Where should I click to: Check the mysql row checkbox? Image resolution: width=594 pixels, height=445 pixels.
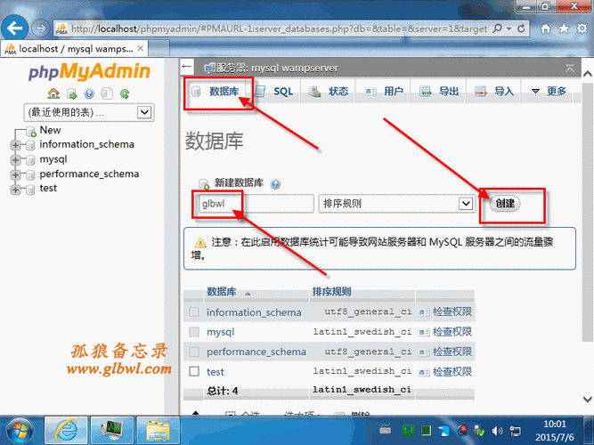pos(194,332)
